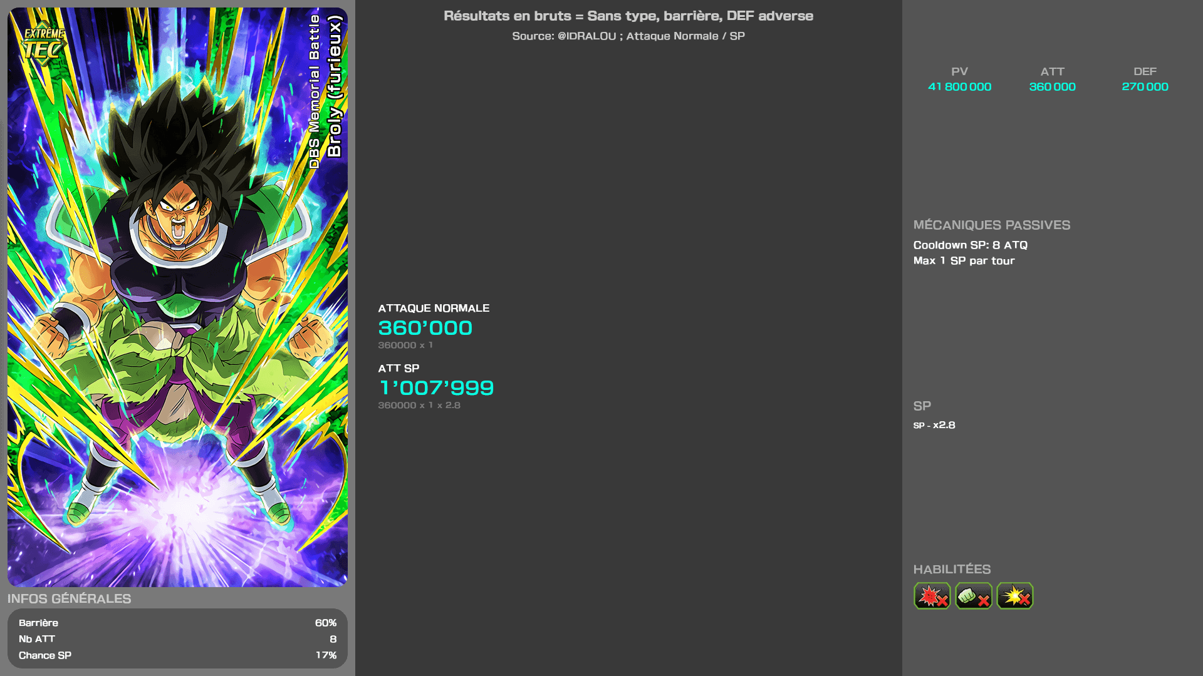Viewport: 1203px width, 676px height.
Task: Click the normal attack formula "360000 x 1"
Action: point(405,346)
